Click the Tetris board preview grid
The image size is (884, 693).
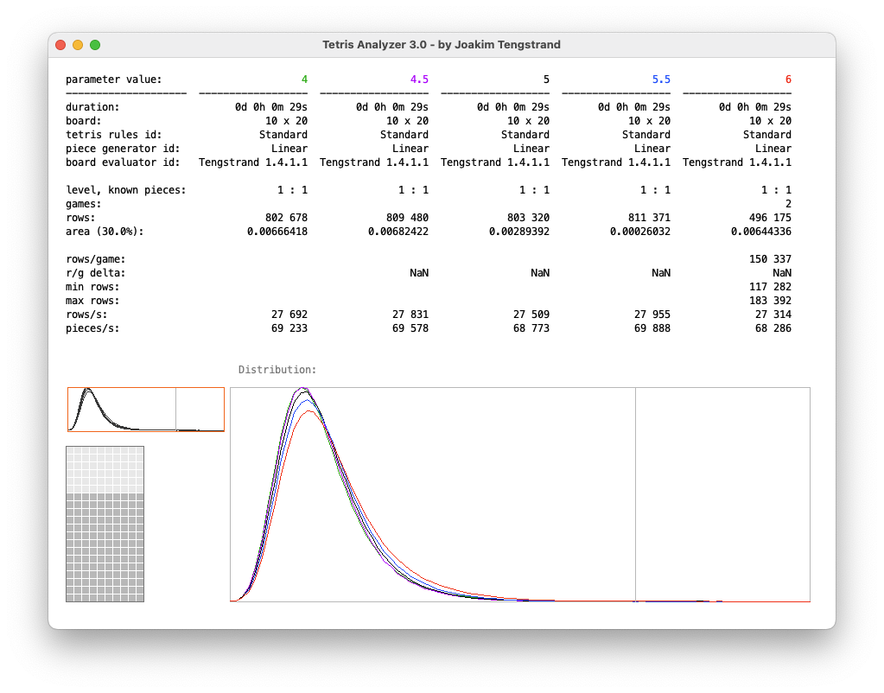tap(105, 524)
